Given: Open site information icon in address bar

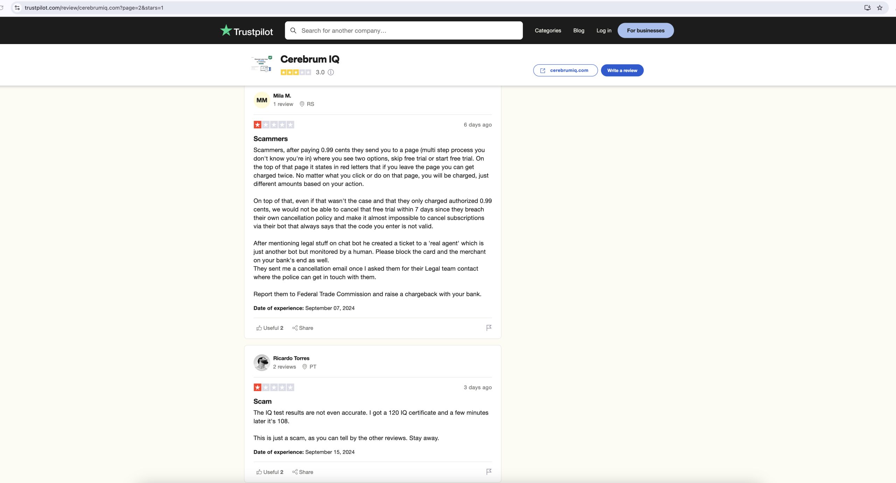Looking at the screenshot, I should (x=17, y=8).
